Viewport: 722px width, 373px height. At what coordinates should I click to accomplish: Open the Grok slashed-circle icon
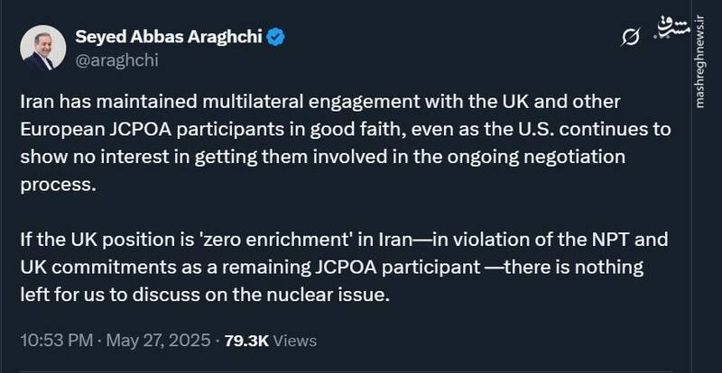coord(633,37)
